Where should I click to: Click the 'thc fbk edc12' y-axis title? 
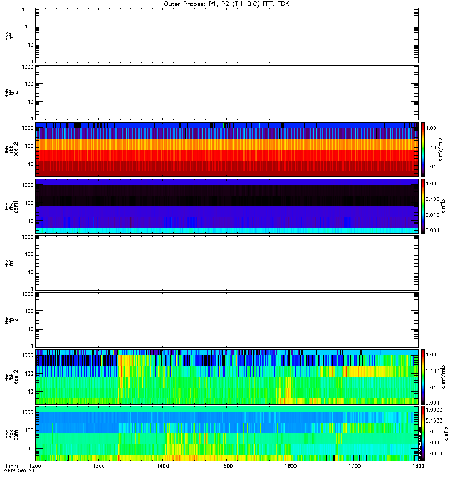11,377
